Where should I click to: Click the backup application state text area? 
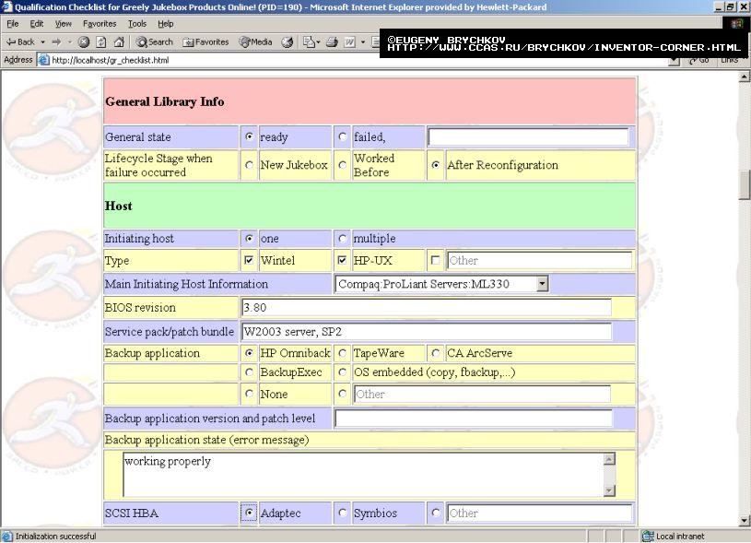(364, 475)
